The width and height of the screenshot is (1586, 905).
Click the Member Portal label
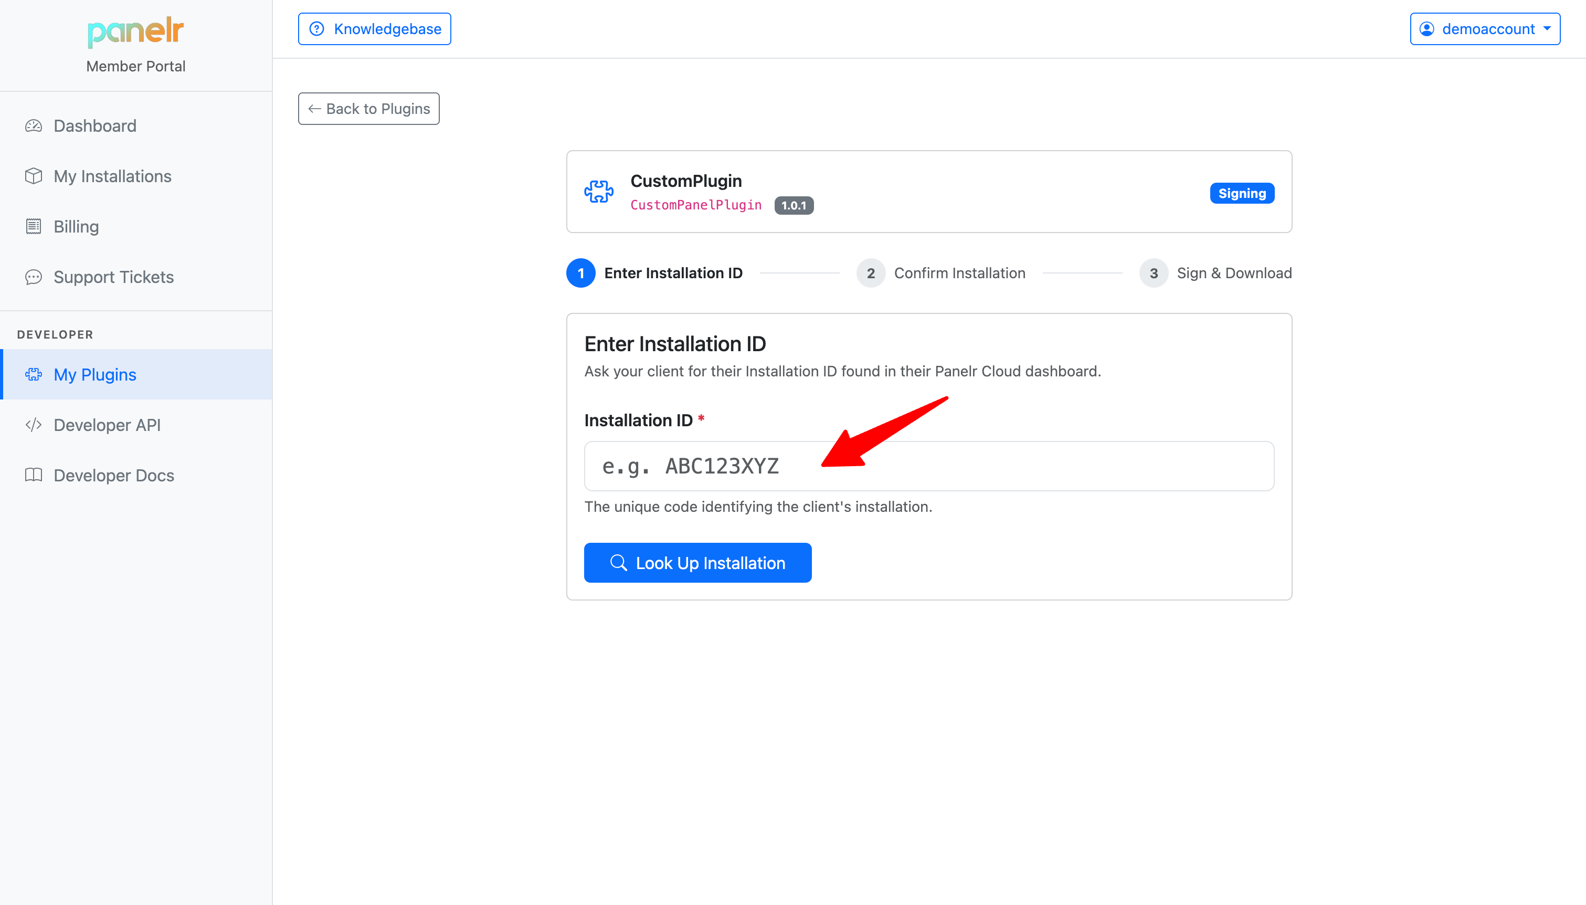(x=135, y=67)
